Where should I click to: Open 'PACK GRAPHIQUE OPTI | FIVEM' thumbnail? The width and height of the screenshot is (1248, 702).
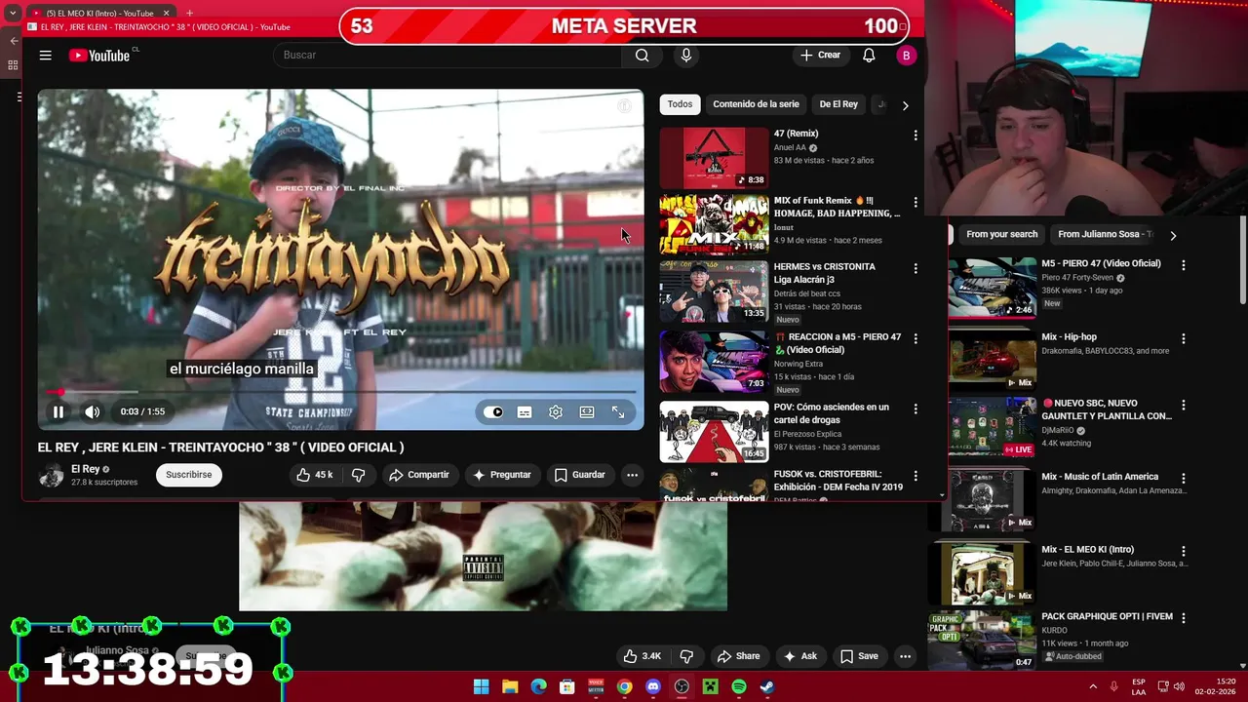point(982,641)
